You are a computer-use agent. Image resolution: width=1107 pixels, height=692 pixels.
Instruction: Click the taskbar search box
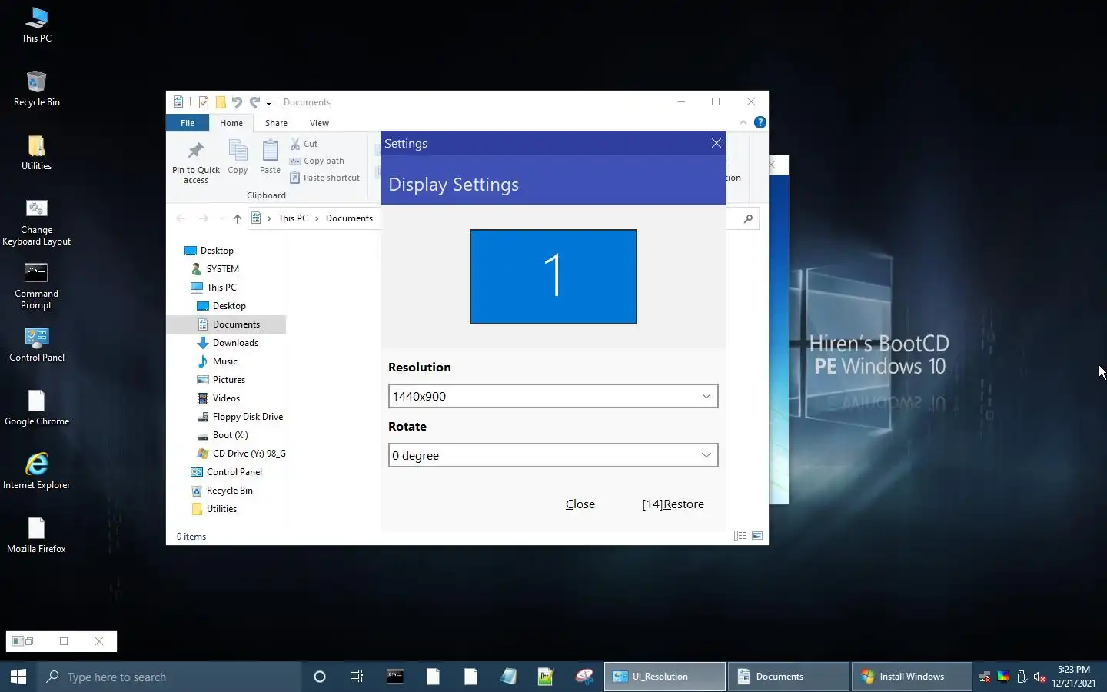click(169, 677)
